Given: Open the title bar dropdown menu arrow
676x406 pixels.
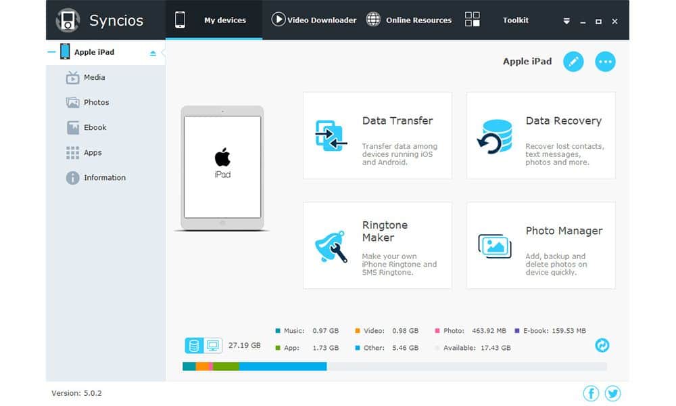Looking at the screenshot, I should pyautogui.click(x=566, y=21).
